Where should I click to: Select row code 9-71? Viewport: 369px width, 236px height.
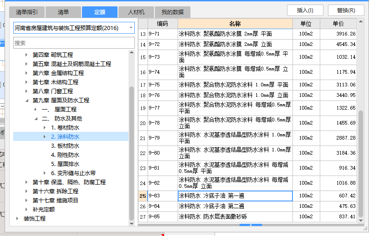click(x=163, y=34)
